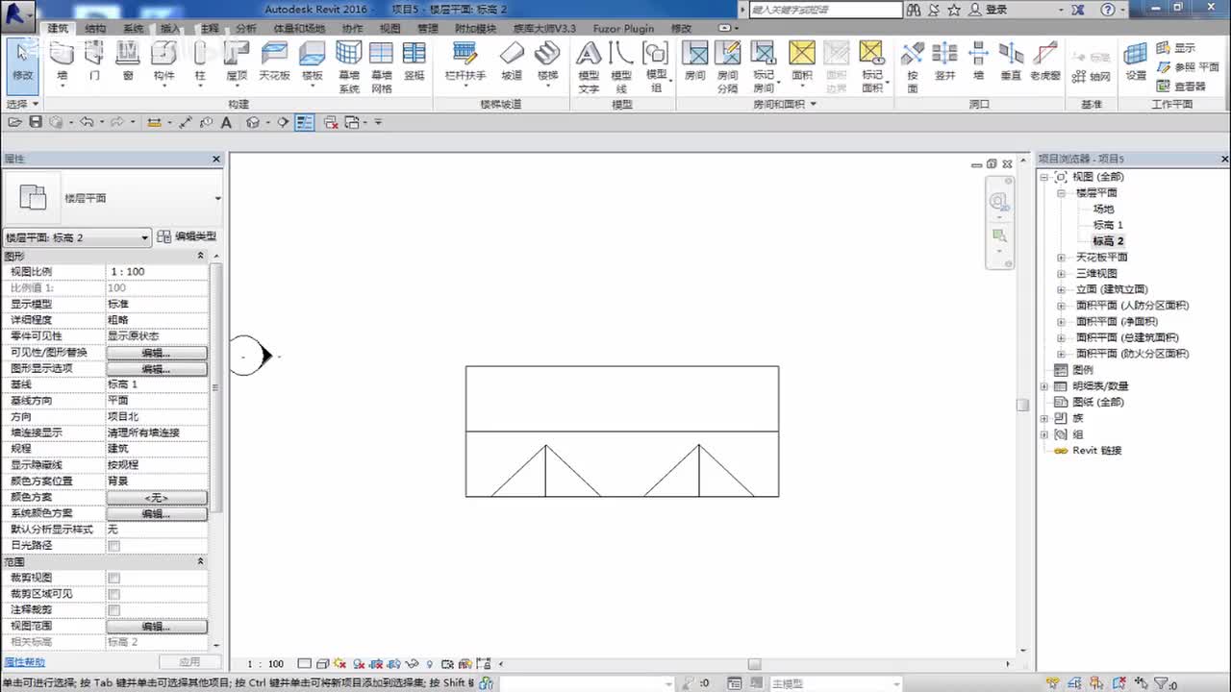Toggle the 注释裁剪 annotation crop checkbox
Image resolution: width=1231 pixels, height=692 pixels.
(x=113, y=610)
